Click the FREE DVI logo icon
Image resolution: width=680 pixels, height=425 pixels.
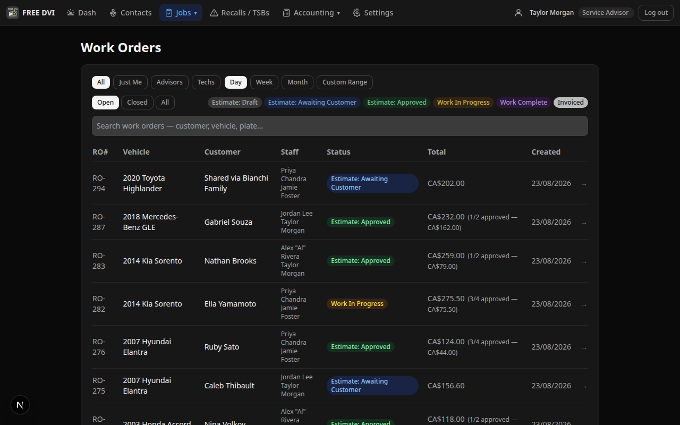point(13,13)
